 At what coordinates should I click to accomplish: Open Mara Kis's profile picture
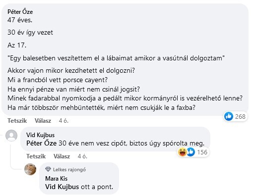click(30, 169)
